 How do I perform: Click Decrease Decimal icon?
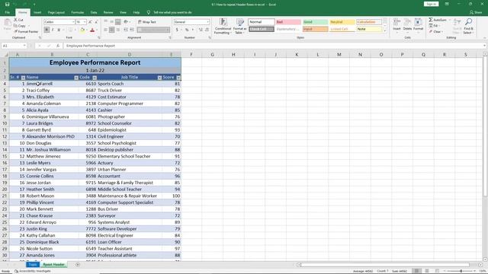[x=207, y=30]
